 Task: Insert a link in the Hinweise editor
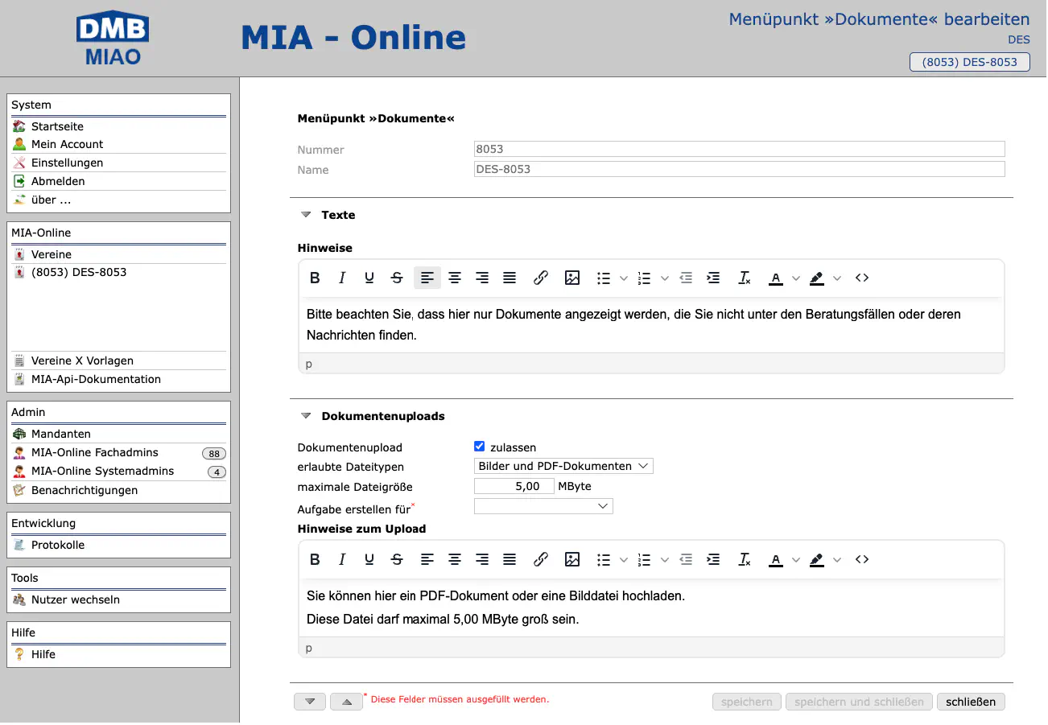[x=541, y=278]
